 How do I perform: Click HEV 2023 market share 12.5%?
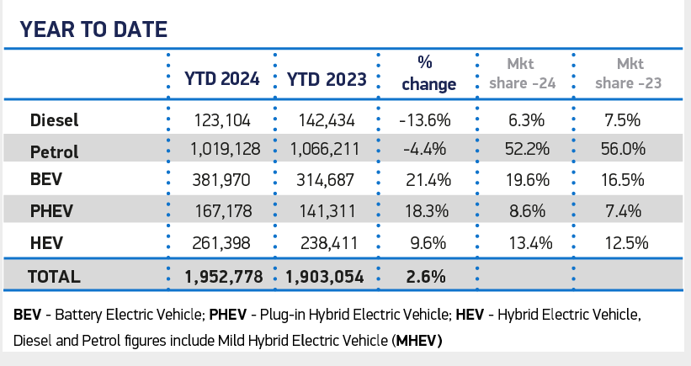[626, 243]
